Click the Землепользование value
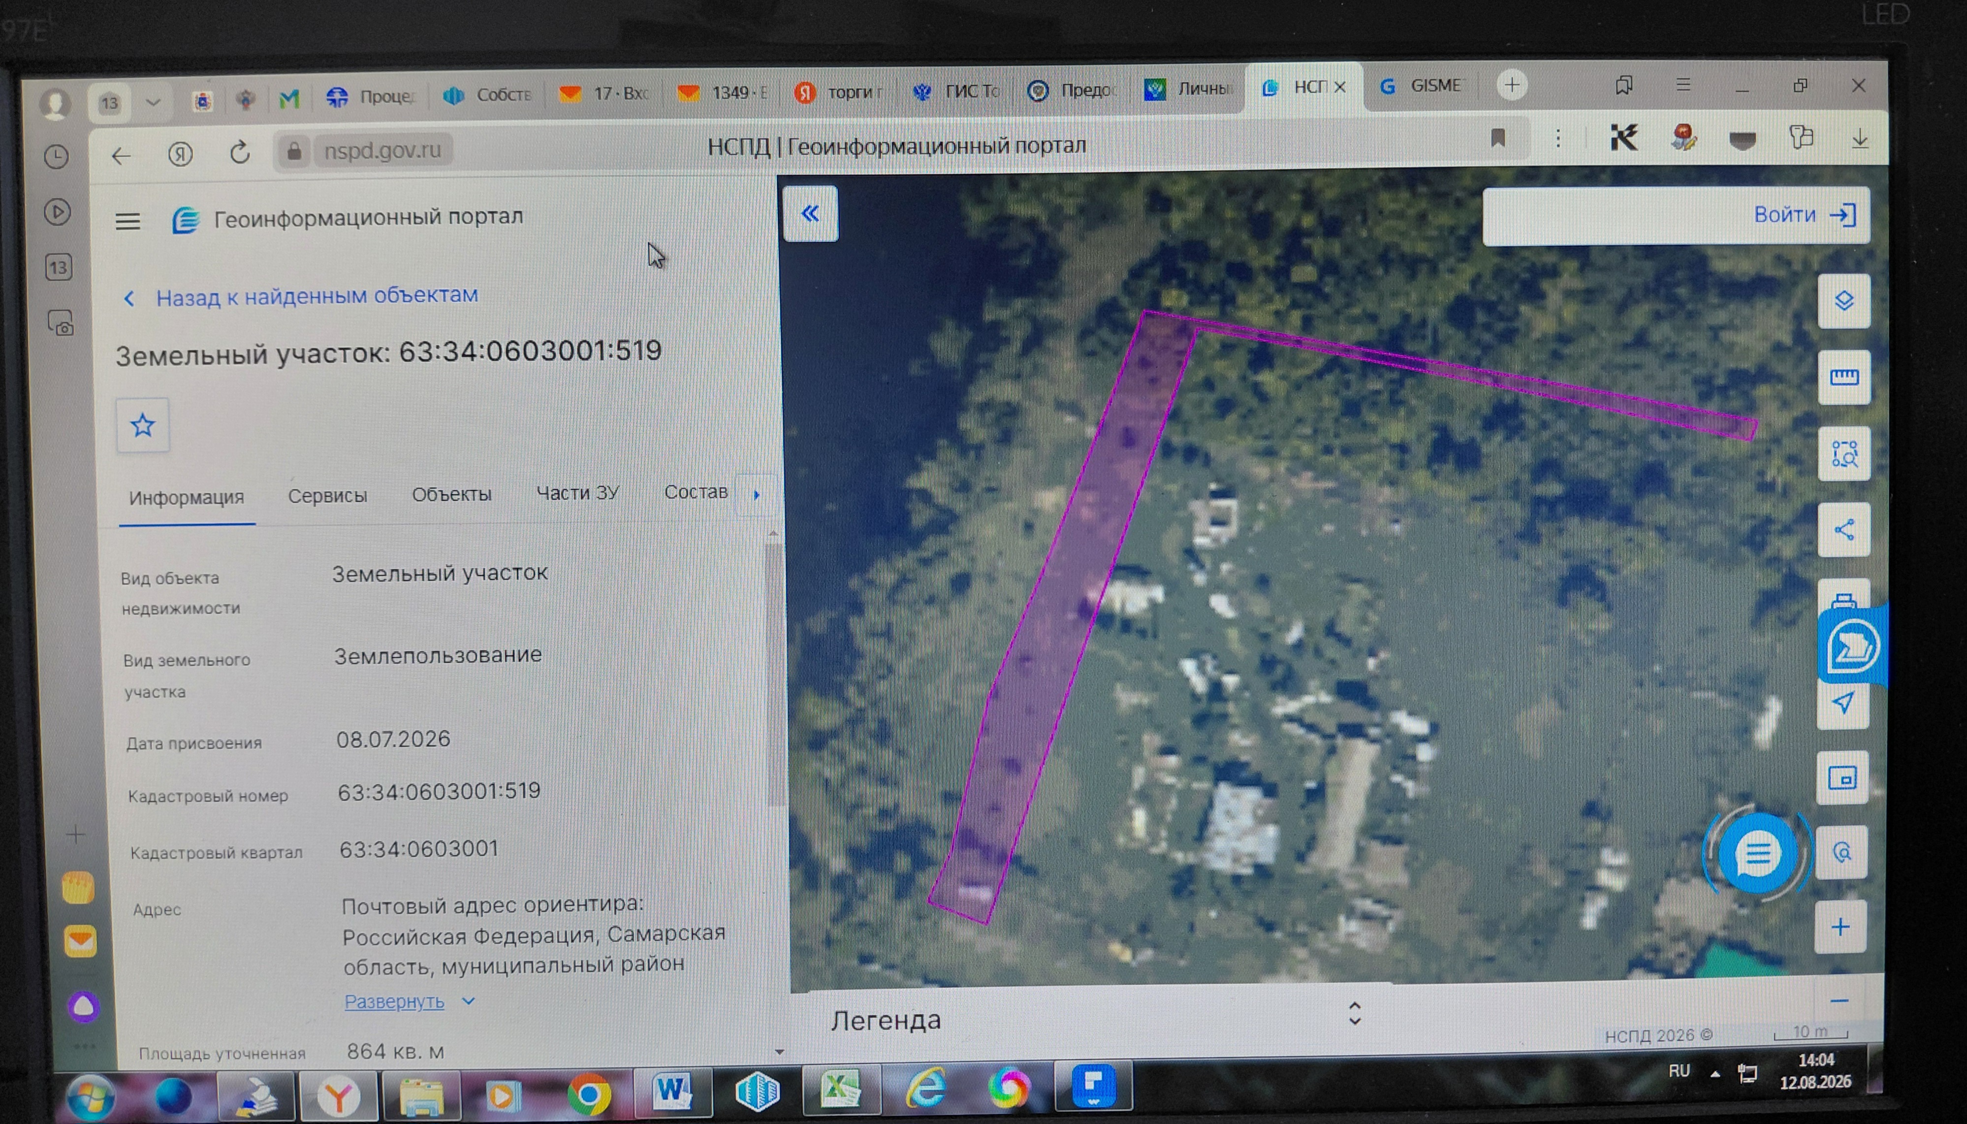1967x1124 pixels. click(438, 655)
